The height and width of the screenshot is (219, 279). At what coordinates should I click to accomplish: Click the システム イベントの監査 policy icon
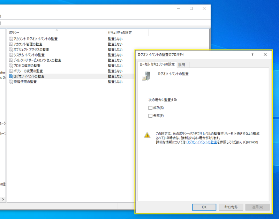click(x=11, y=55)
